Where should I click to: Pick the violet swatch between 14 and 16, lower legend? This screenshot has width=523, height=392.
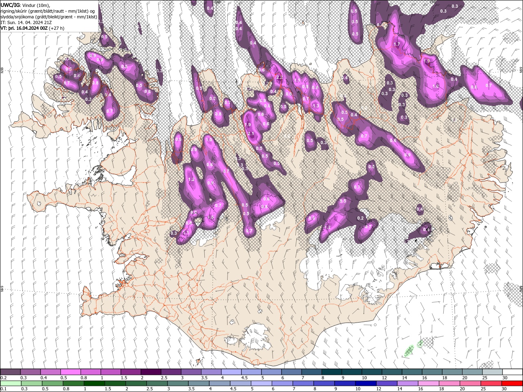point(407,383)
